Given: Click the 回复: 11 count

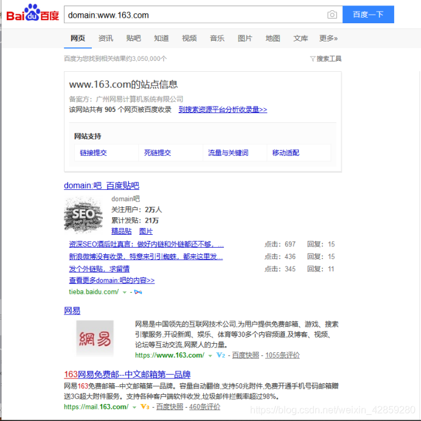Looking at the screenshot, I should tap(321, 269).
